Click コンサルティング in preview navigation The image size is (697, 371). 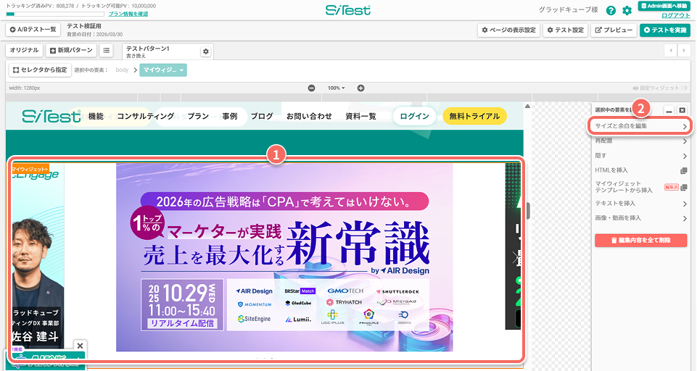pyautogui.click(x=145, y=117)
